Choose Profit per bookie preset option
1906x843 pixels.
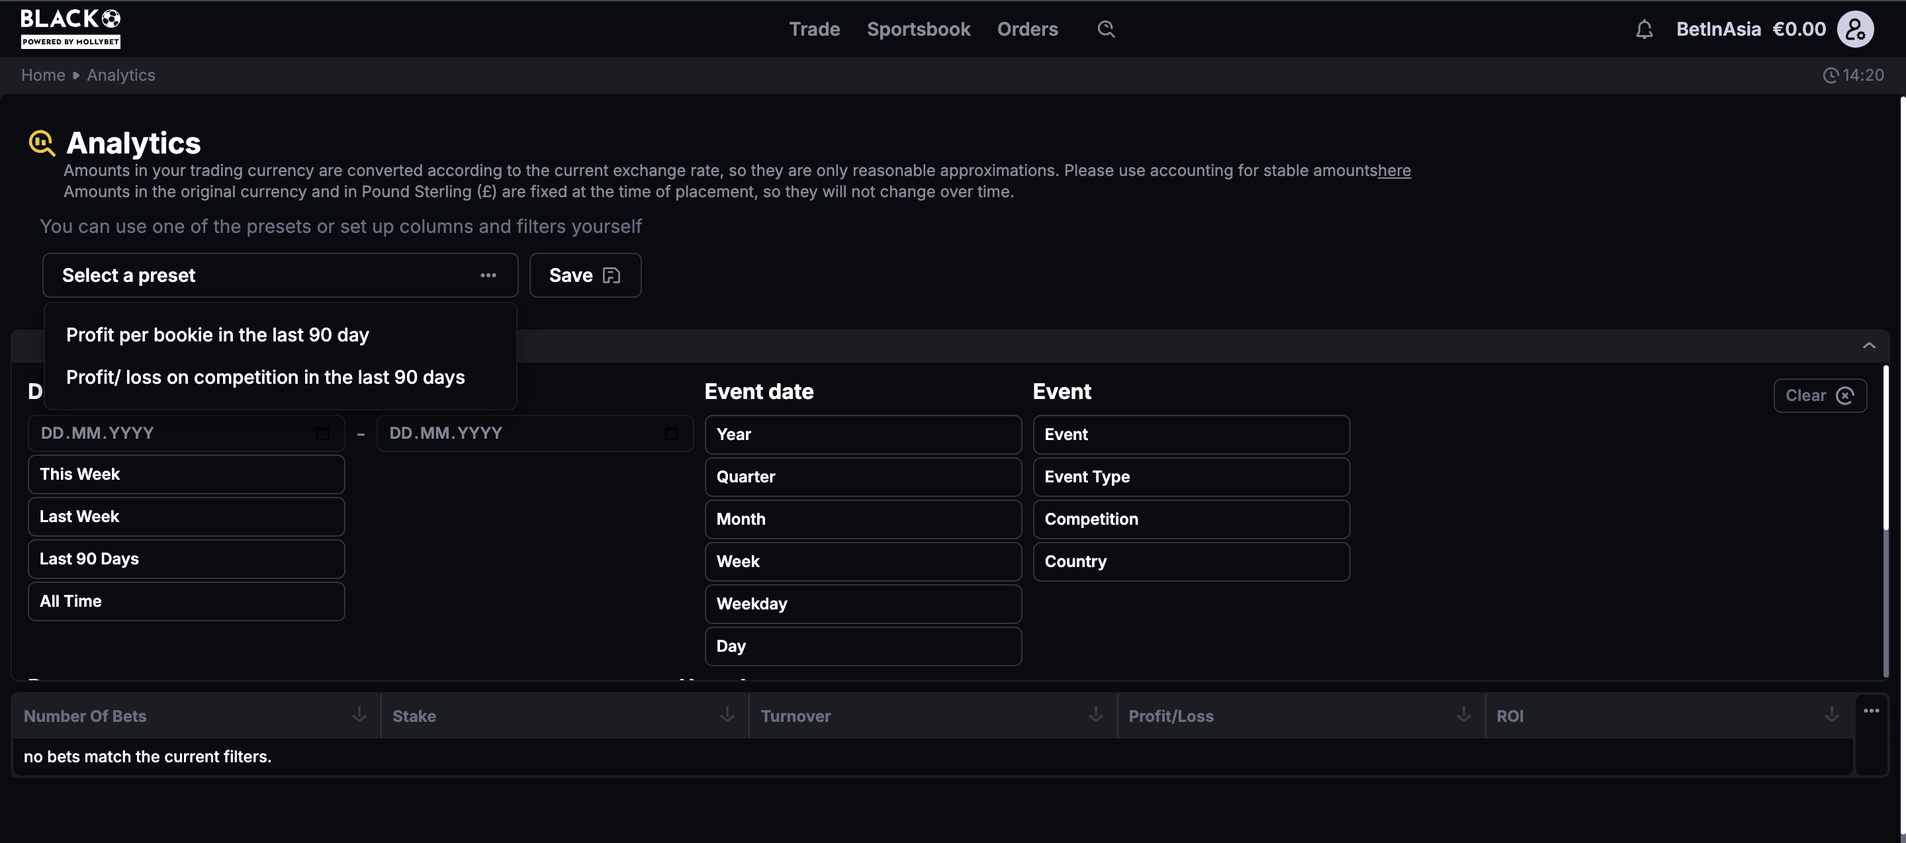coord(218,335)
